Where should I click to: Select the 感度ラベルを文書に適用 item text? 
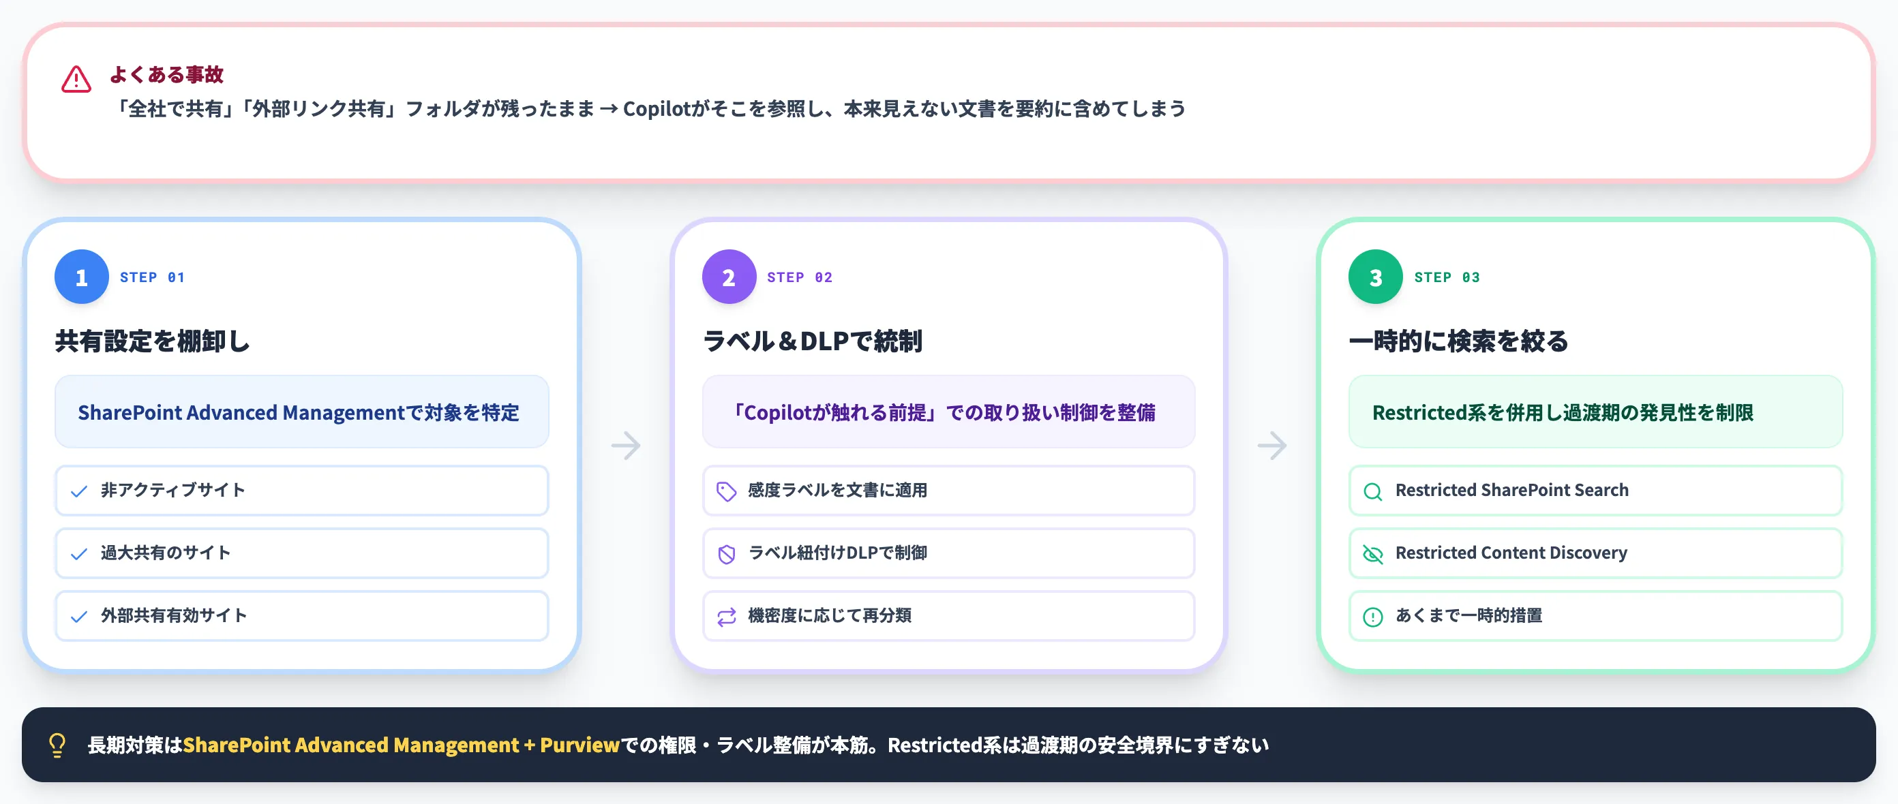point(837,490)
